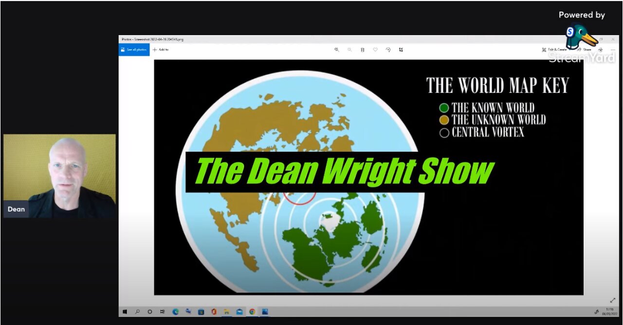
Task: Click the gold Unknown World legend circle
Action: [x=444, y=120]
